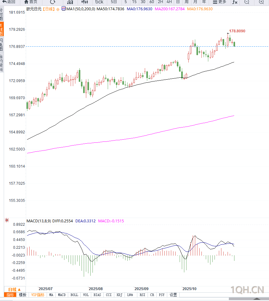The height and width of the screenshot is (301, 269).
Task: Zoom out with the minus magnifier
Action: click(247, 2)
